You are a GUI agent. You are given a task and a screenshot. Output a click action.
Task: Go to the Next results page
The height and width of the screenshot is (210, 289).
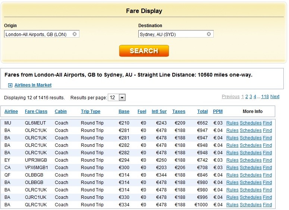tap(275, 97)
